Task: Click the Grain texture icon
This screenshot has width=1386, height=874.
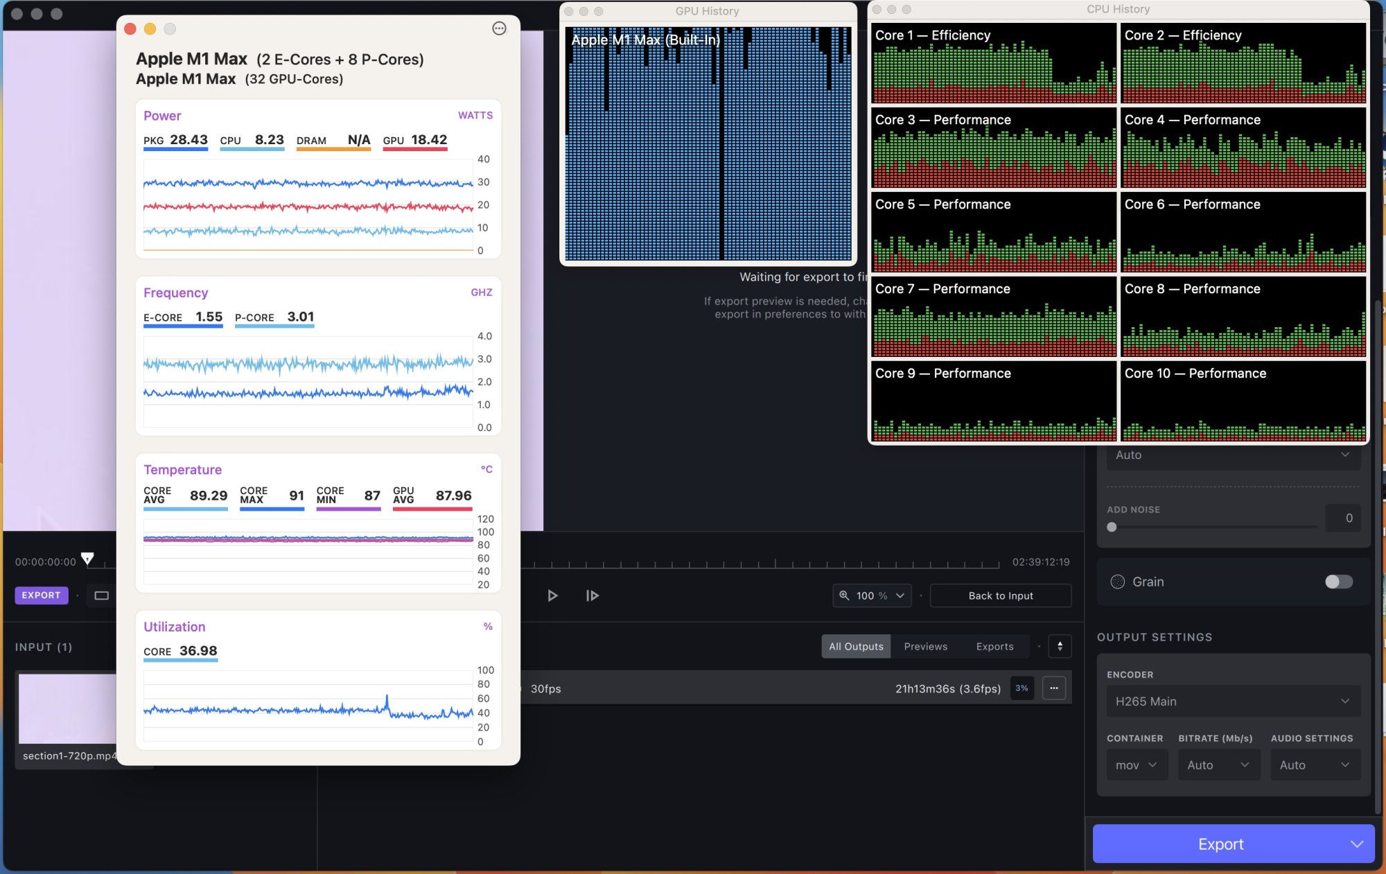Action: point(1117,582)
